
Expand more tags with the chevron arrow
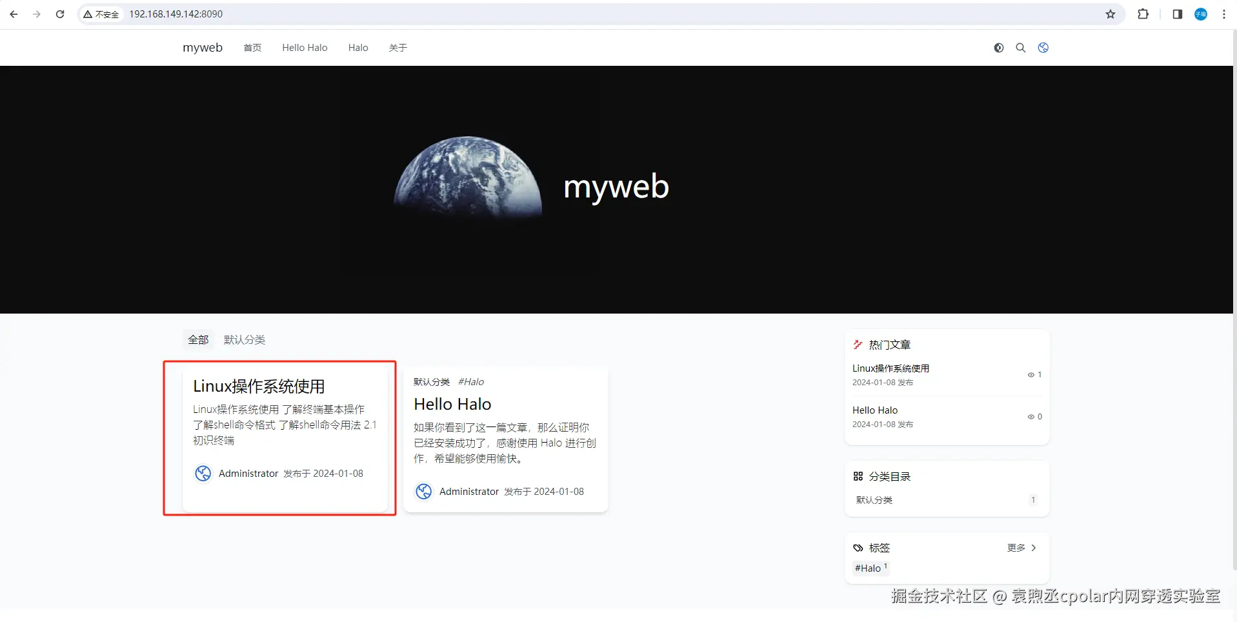pos(1034,548)
